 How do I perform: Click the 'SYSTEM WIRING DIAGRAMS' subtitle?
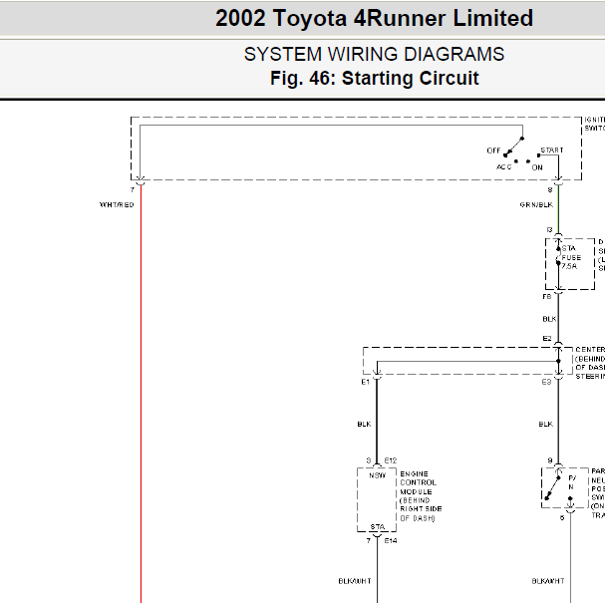(374, 54)
